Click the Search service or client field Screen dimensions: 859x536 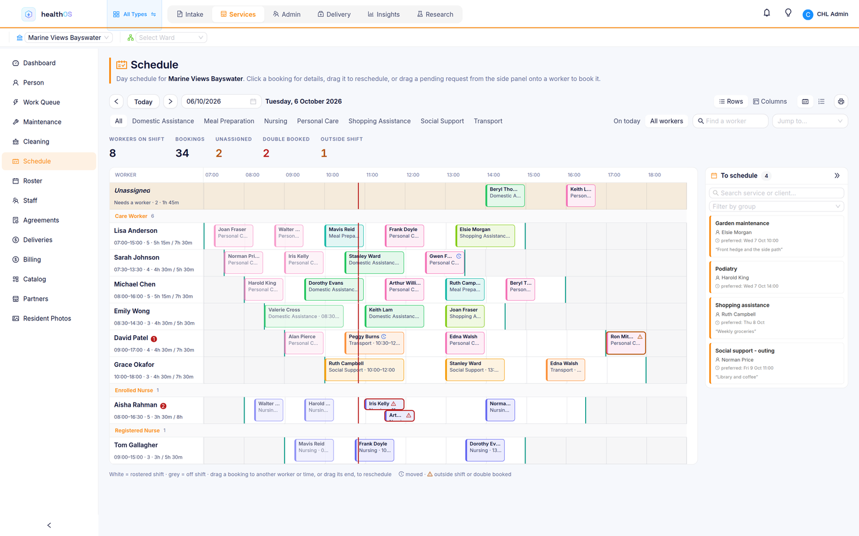[x=776, y=193]
